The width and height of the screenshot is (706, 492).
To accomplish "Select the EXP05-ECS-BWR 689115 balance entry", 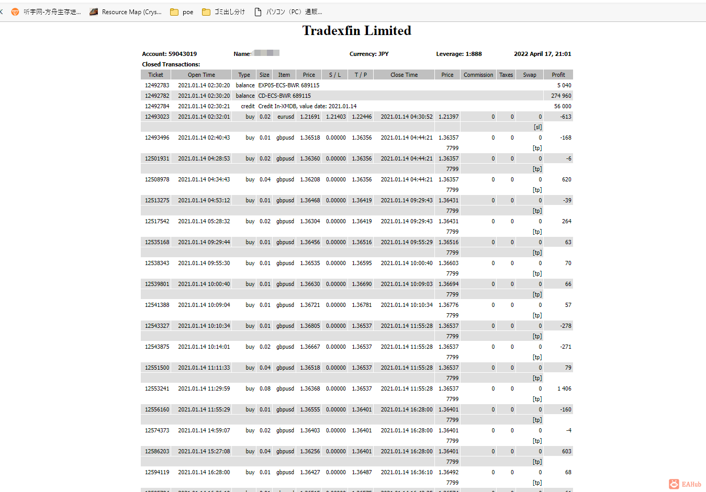I will [289, 85].
